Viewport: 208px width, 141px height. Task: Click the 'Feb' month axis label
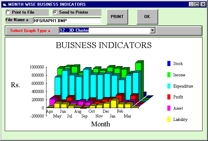pos(120,111)
